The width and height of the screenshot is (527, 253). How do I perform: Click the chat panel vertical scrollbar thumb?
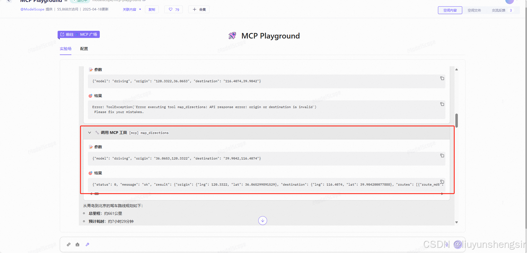tap(456, 120)
